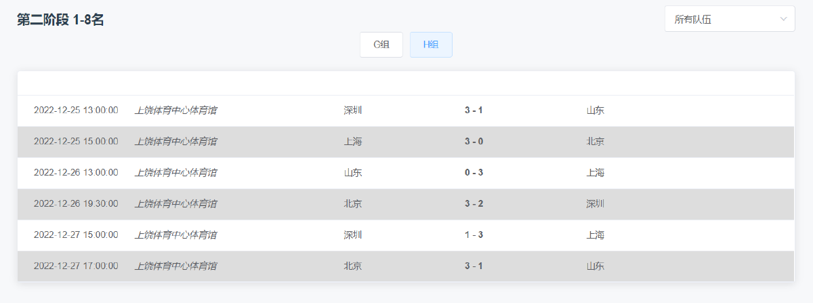Click the 3 - 1 score for 深圳 vs 山东
The width and height of the screenshot is (813, 303).
pyautogui.click(x=474, y=110)
